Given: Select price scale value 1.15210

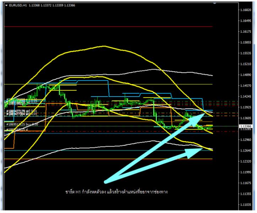Looking at the screenshot, I should click(246, 64).
